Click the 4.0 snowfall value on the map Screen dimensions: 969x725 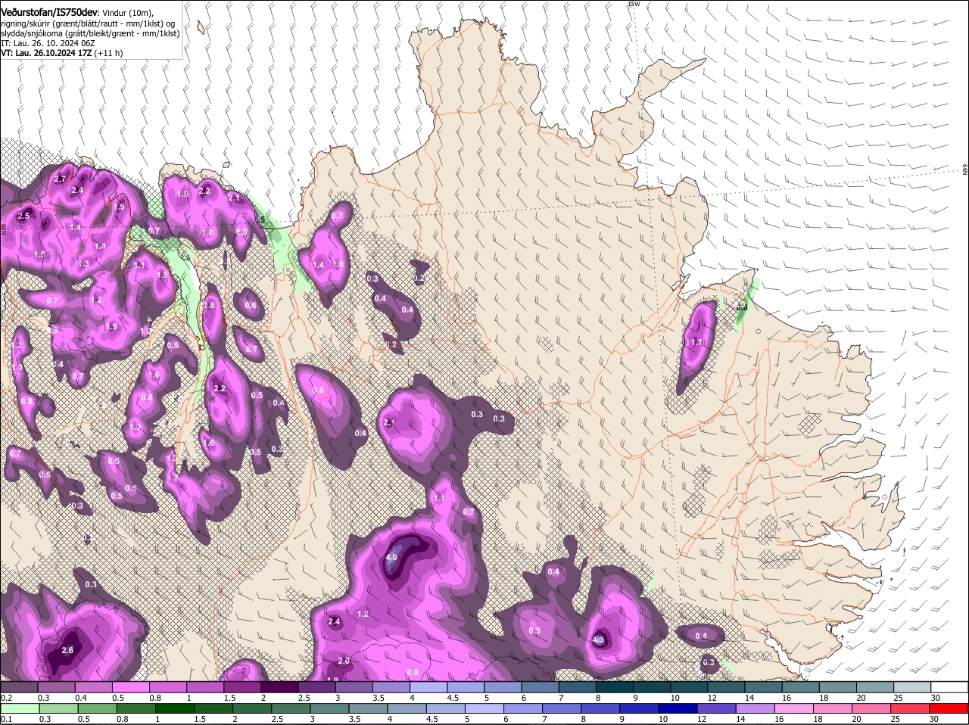(x=391, y=557)
